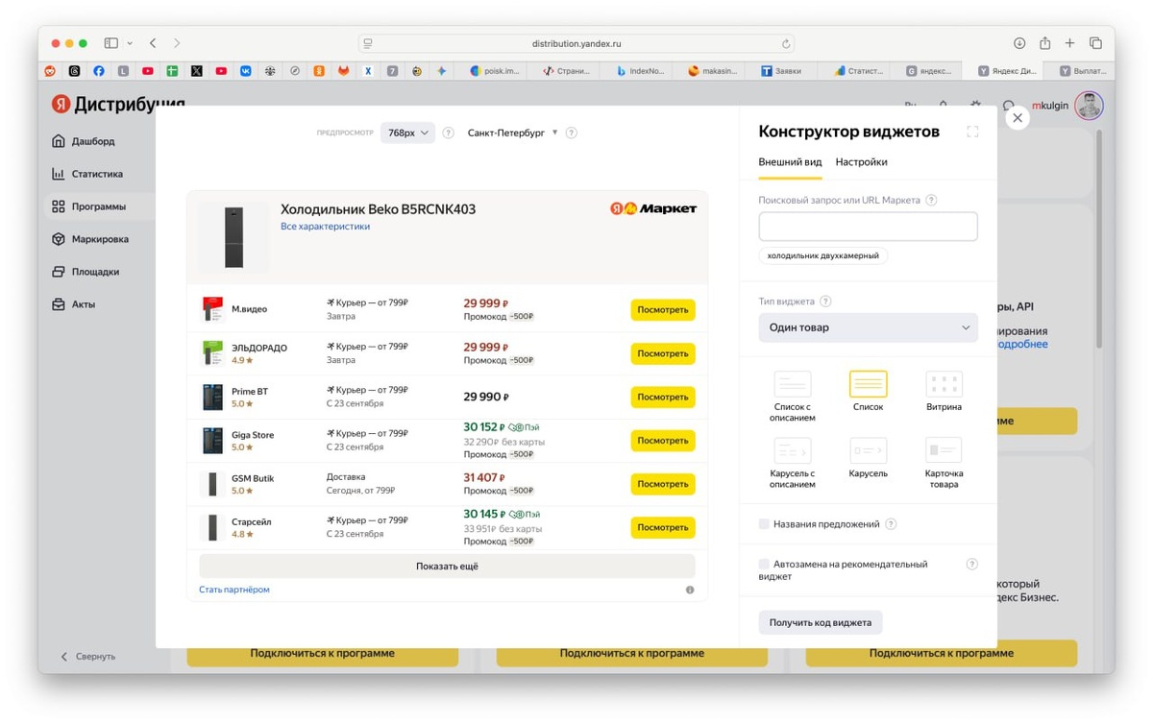Show Safari tab overview
Image resolution: width=1153 pixels, height=724 pixels.
coord(1095,43)
